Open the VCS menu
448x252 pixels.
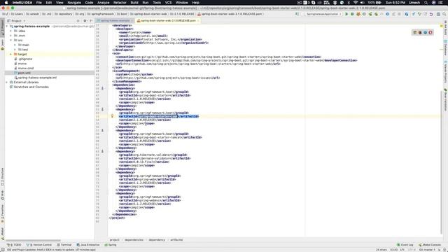(x=168, y=3)
